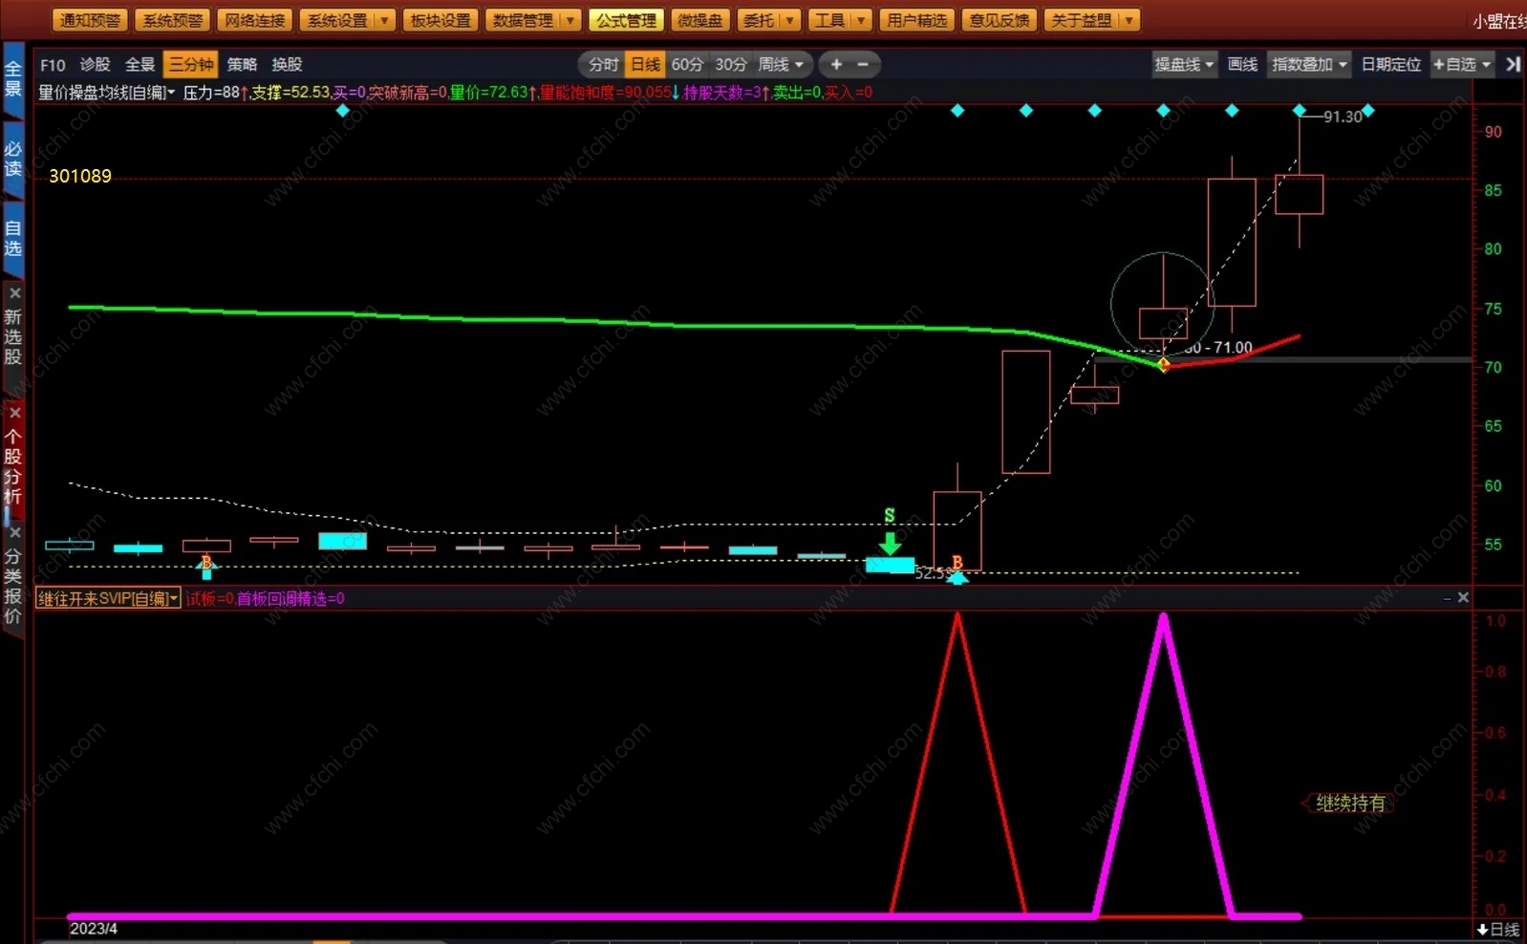The height and width of the screenshot is (944, 1527).
Task: Close the 分类报价 side tab
Action: 14,532
